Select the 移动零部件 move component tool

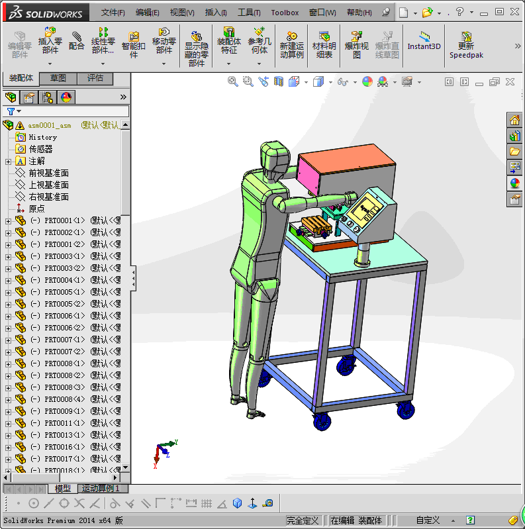(164, 41)
